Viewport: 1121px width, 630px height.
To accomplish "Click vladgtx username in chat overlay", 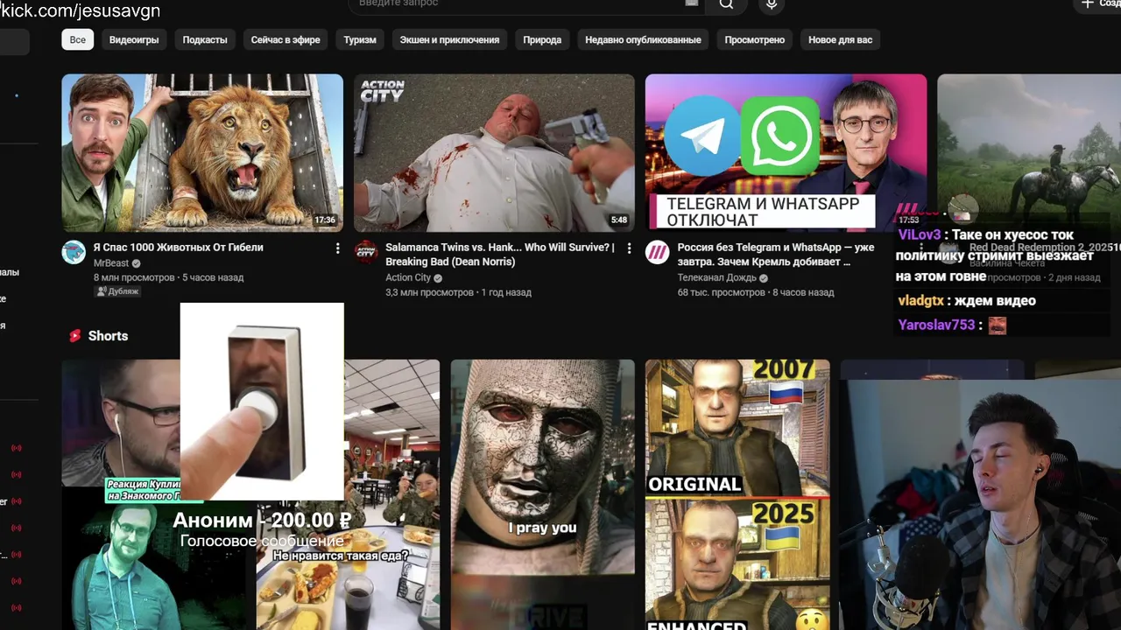I will point(921,301).
